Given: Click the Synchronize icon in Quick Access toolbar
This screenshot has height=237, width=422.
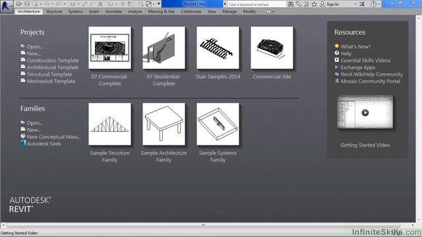Looking at the screenshot, I should [35, 4].
